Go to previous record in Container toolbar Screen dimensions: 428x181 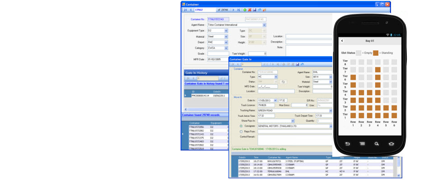click(191, 10)
